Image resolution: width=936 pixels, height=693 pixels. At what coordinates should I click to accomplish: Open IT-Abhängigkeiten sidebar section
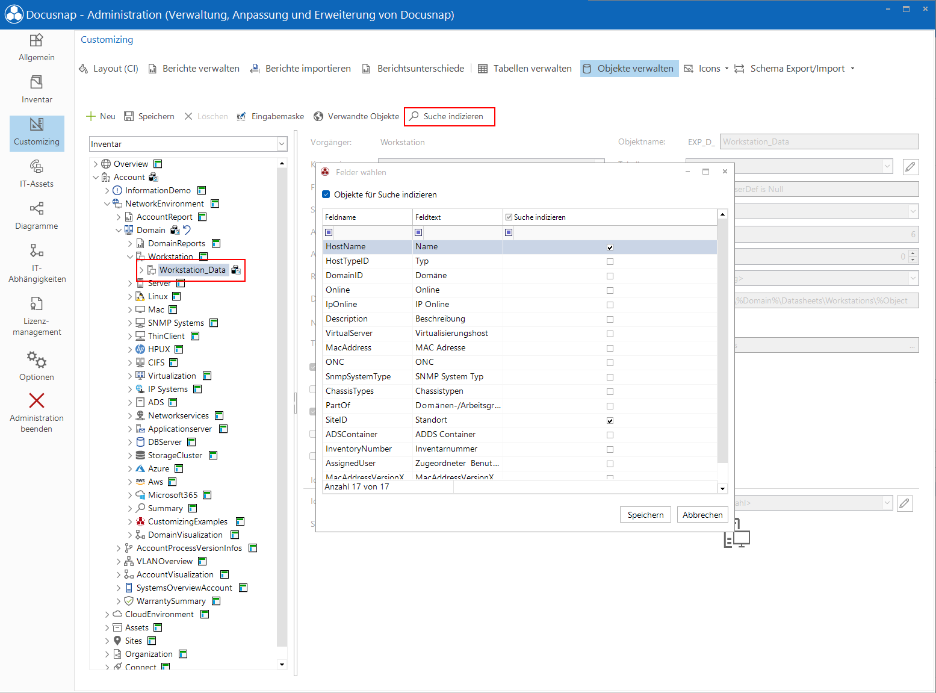tap(36, 263)
